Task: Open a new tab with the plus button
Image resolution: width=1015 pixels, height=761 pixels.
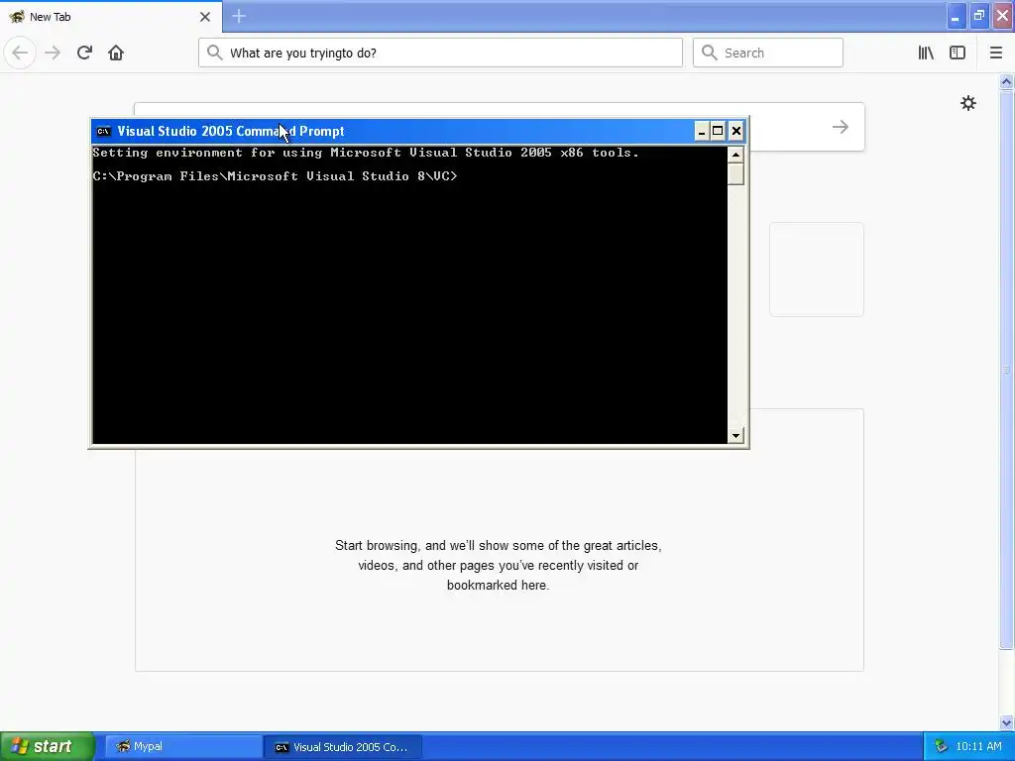Action: coord(239,16)
